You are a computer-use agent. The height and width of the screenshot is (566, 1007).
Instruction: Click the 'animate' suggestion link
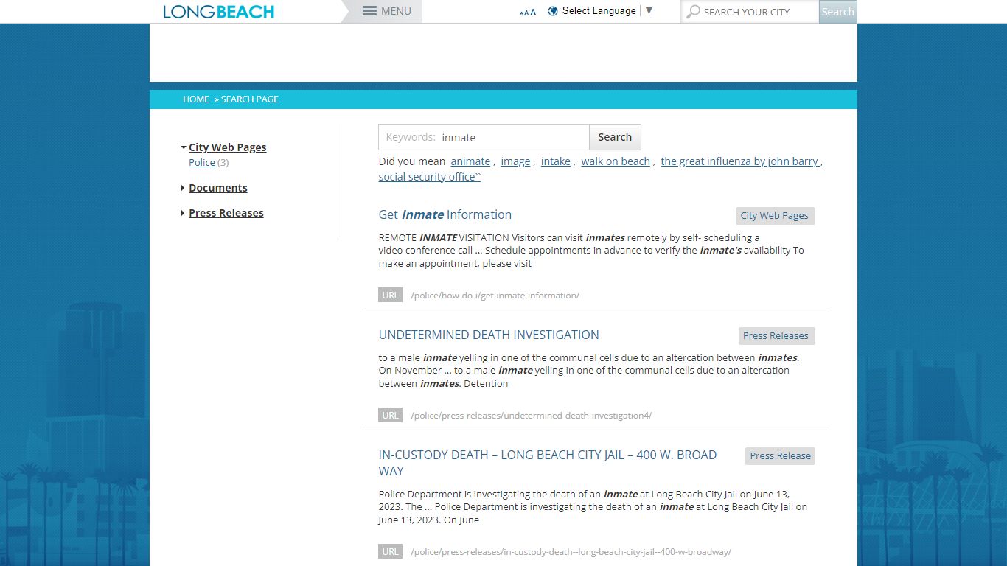tap(470, 161)
